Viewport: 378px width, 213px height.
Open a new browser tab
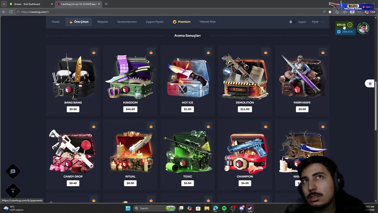tap(106, 4)
